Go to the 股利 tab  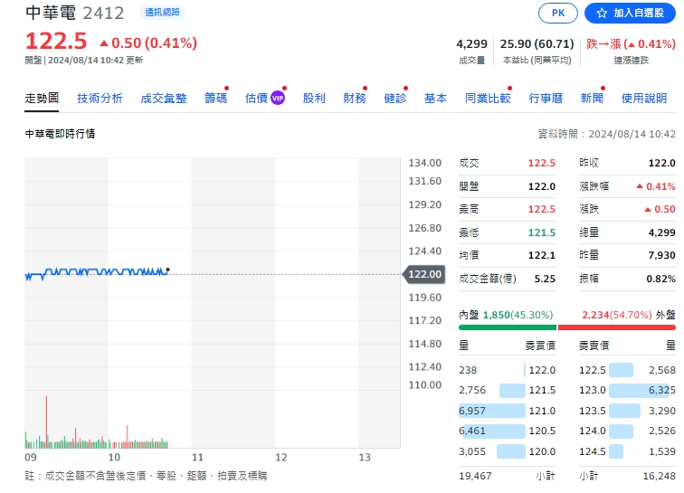[314, 99]
